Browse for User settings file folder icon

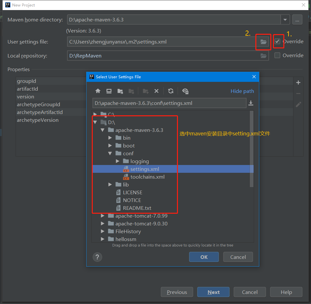point(264,42)
